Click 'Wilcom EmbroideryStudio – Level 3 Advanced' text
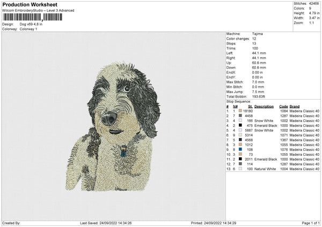Image resolution: width=322 pixels, height=227 pixels. (38, 11)
